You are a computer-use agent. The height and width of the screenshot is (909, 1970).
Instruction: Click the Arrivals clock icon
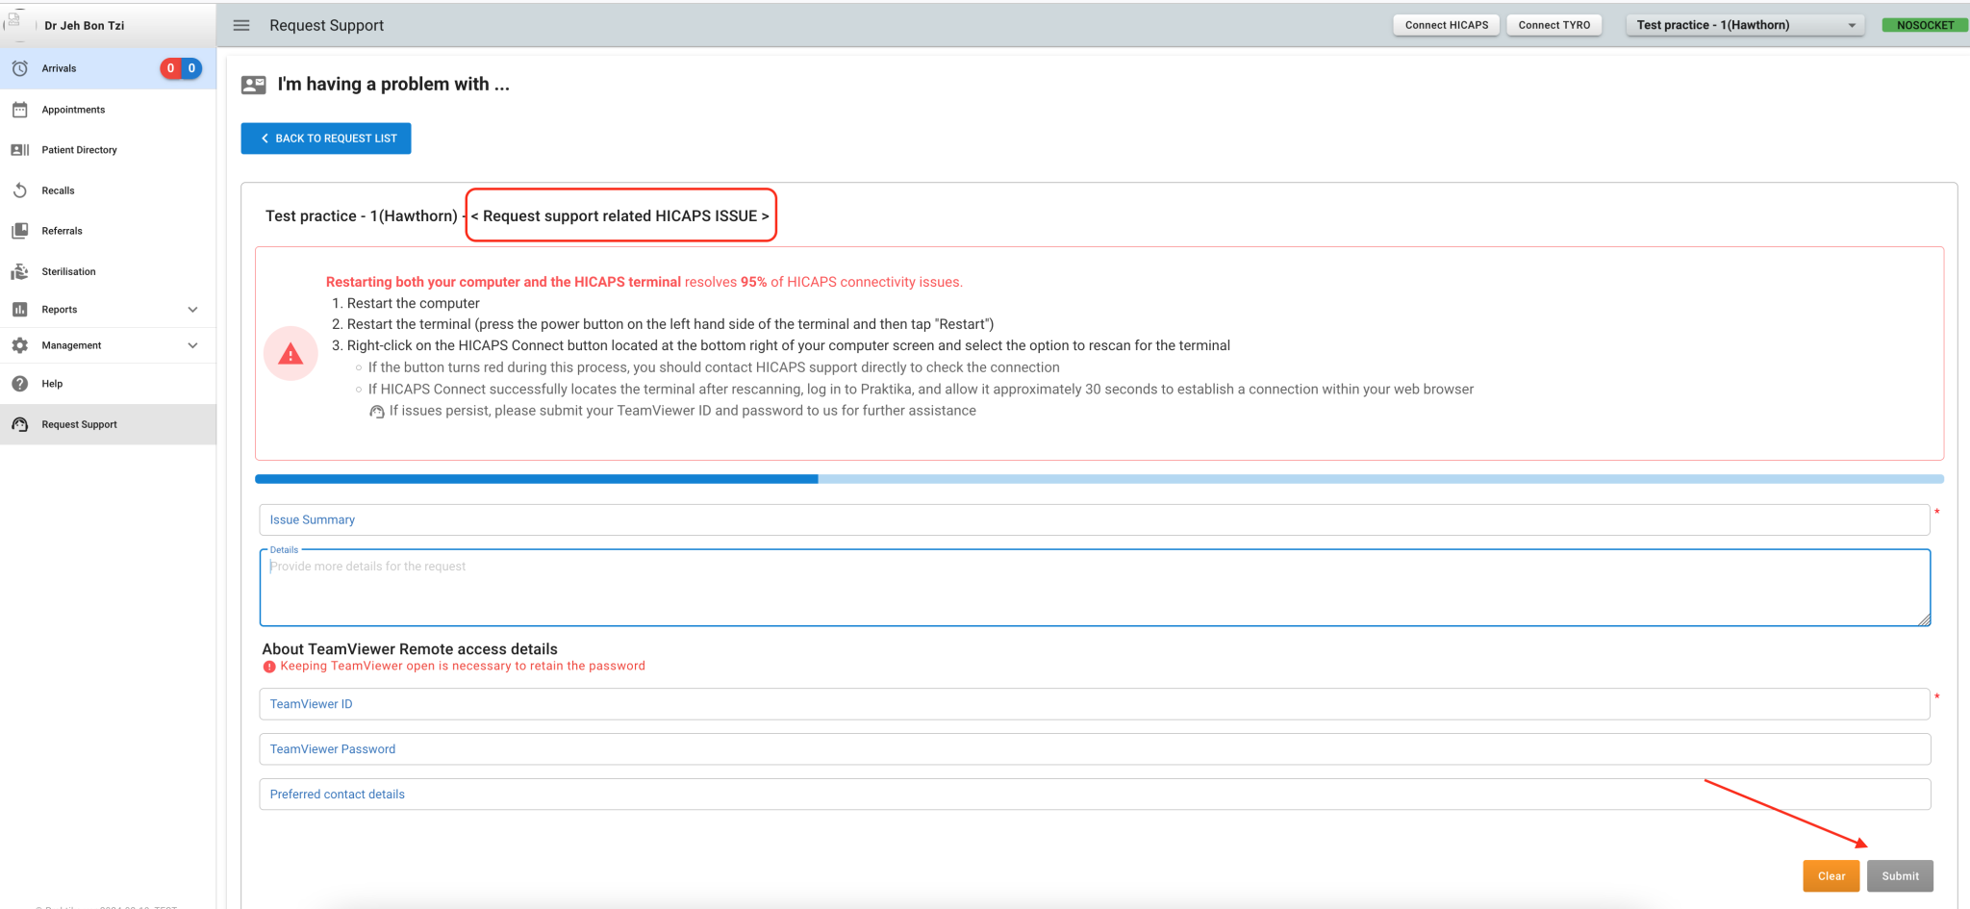point(19,68)
